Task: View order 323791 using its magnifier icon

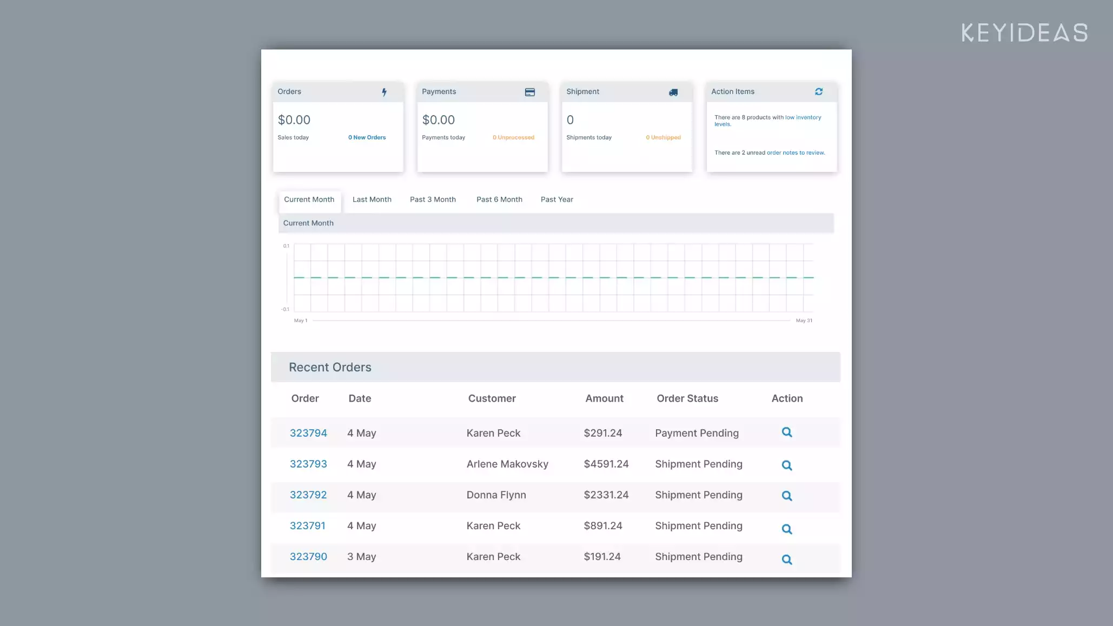Action: coord(787,529)
